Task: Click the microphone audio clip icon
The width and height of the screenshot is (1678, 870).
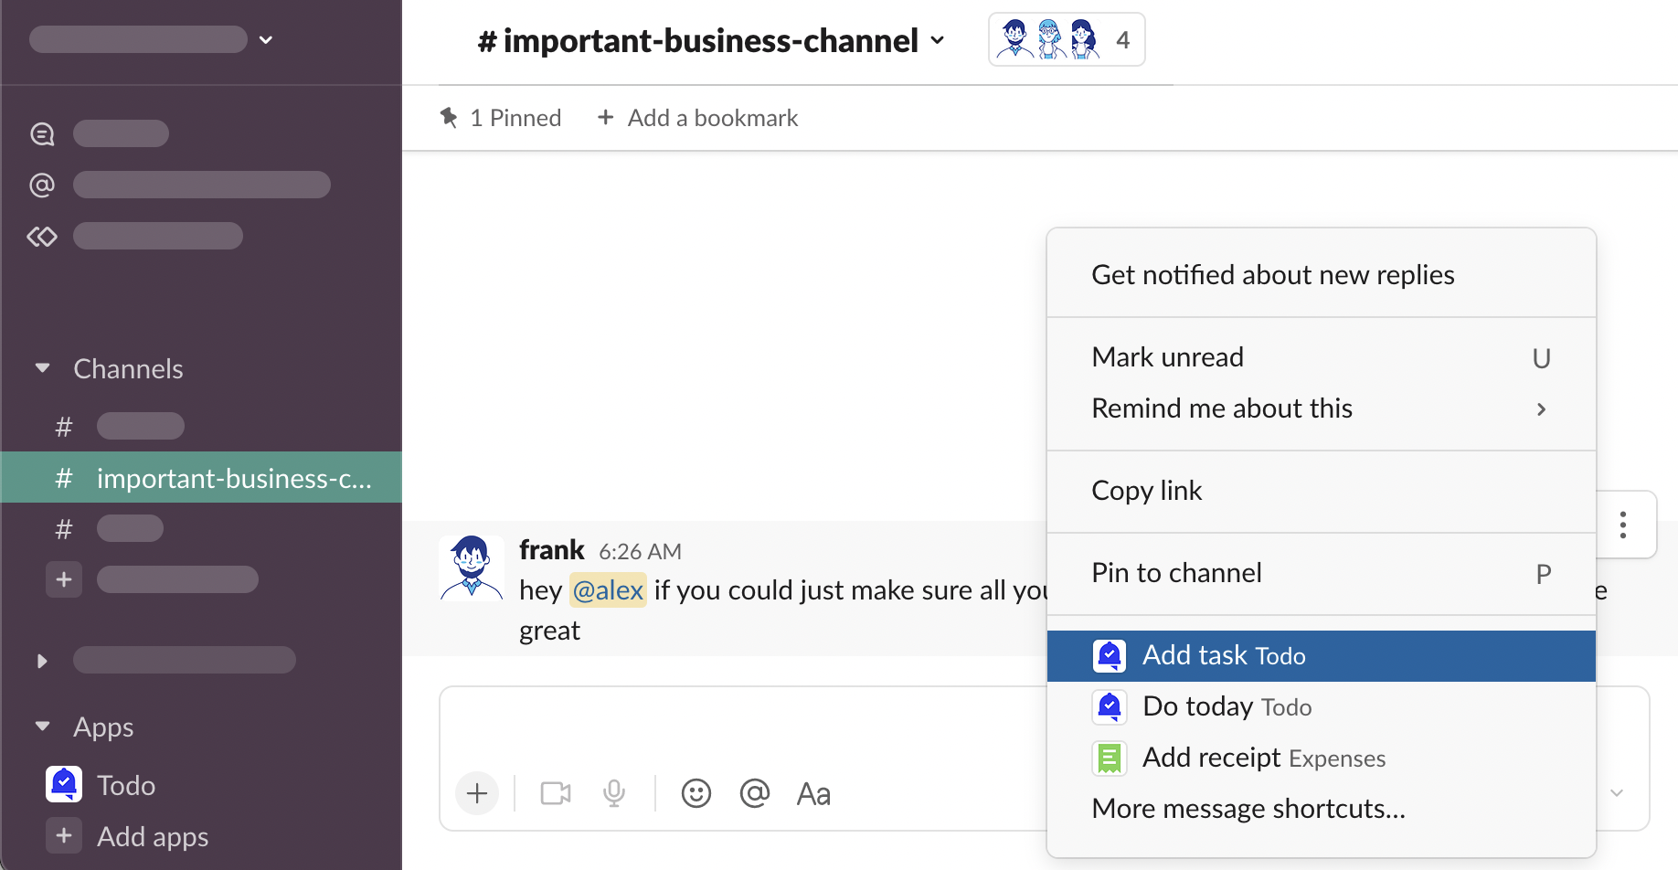Action: pyautogui.click(x=614, y=793)
